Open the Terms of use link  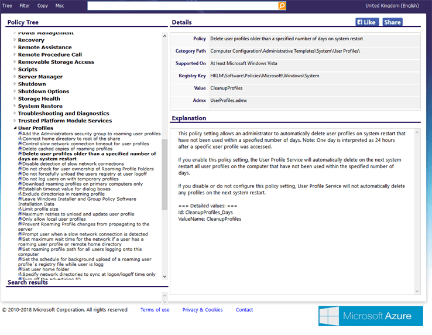pos(155,310)
